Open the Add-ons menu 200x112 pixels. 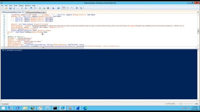click(x=28, y=6)
